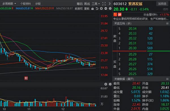The height and width of the screenshot is (111, 170).
Task: Zoom in with the plus icon
Action: pos(101,8)
